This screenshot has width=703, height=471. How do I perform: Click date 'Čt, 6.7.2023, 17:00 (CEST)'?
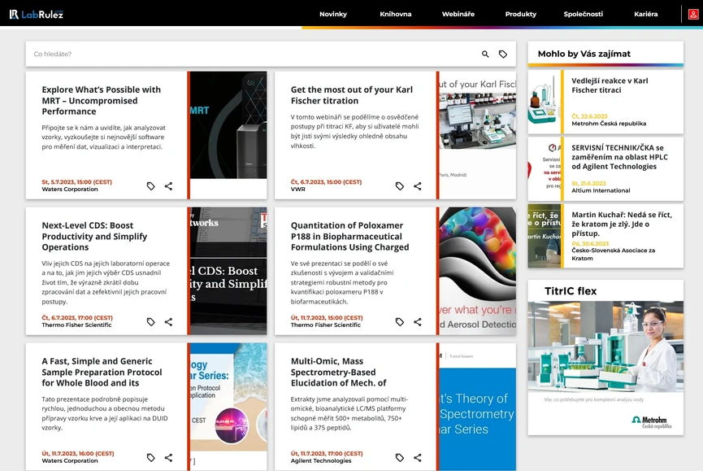[x=77, y=317]
